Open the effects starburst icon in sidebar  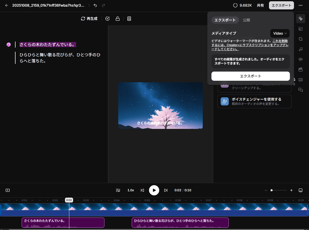(301, 39)
